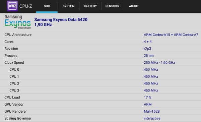Click the 450 MHz value for CPU 1

coord(151,76)
